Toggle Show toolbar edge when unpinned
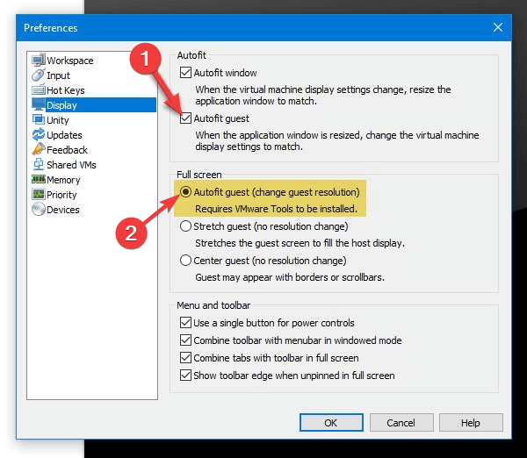Viewport: 527px width, 458px height. [185, 375]
